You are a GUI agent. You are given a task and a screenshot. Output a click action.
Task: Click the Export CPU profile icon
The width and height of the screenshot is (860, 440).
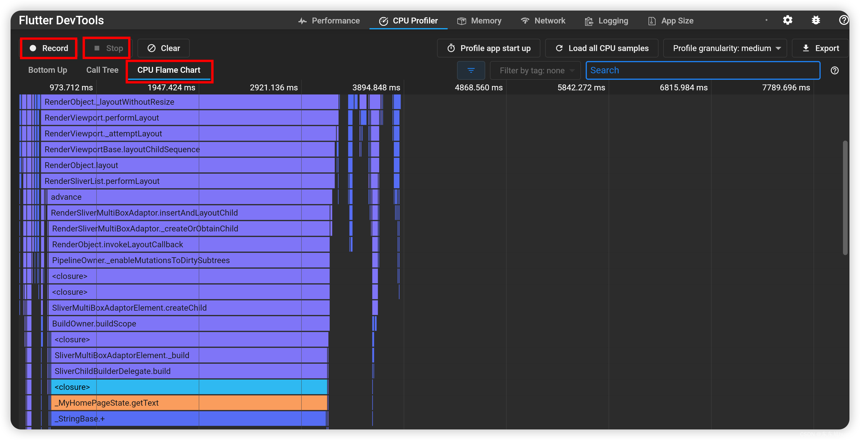pos(820,48)
